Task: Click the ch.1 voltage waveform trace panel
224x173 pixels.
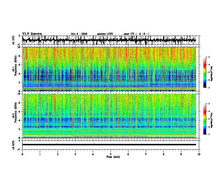Action: (111, 40)
